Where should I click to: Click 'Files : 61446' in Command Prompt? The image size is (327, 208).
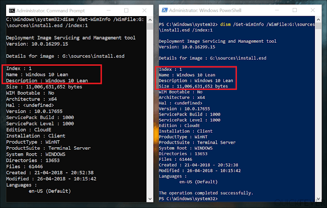25,167
